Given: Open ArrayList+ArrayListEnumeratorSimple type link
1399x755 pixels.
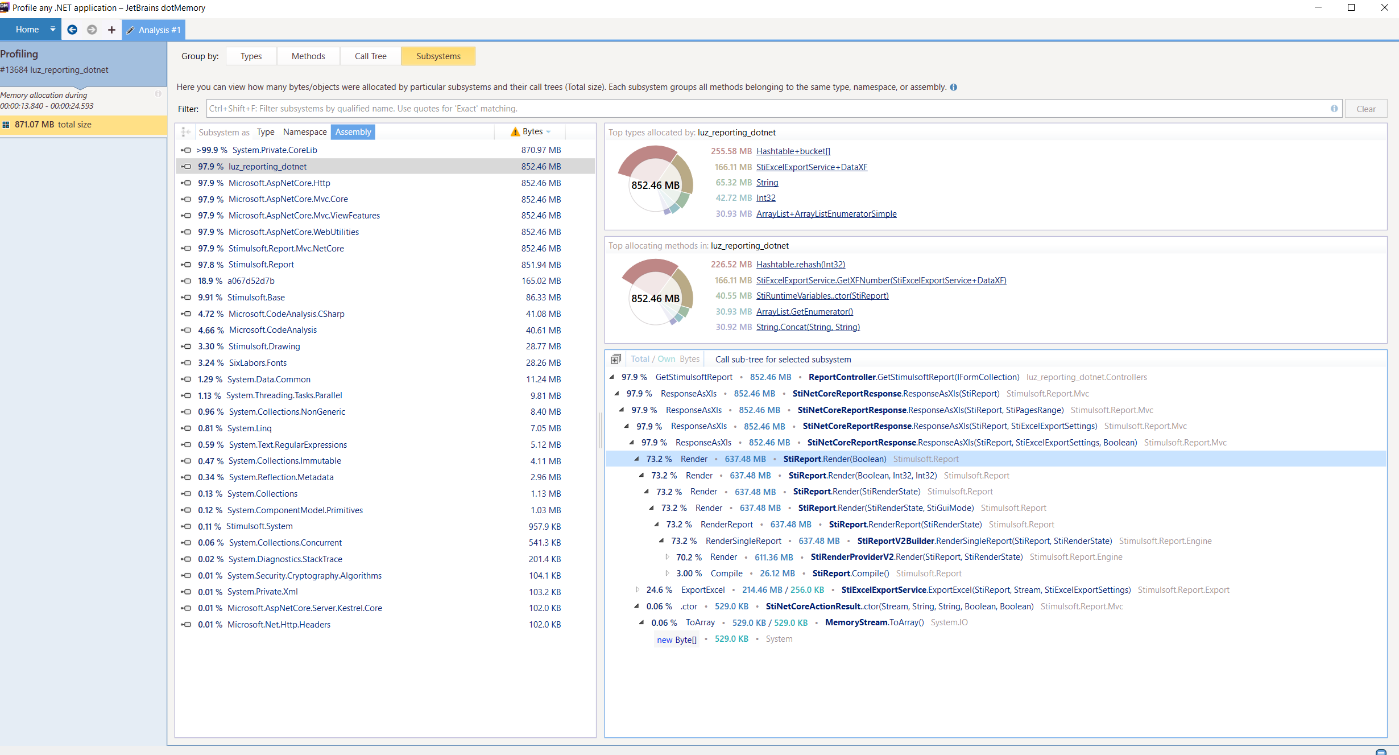Looking at the screenshot, I should 826,214.
